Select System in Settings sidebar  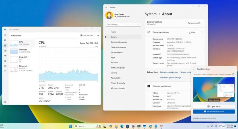tap(123, 37)
